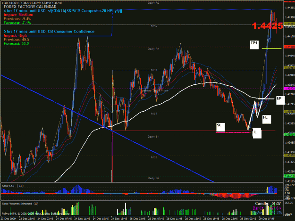Click the Daily S2 pivot label
Viewport: 295px width, 221px height.
point(153,178)
